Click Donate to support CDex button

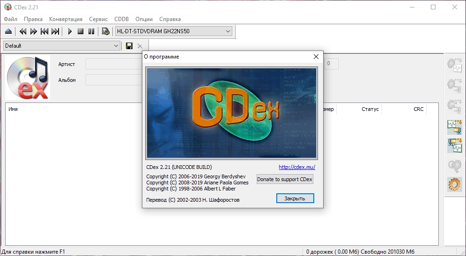tap(285, 179)
